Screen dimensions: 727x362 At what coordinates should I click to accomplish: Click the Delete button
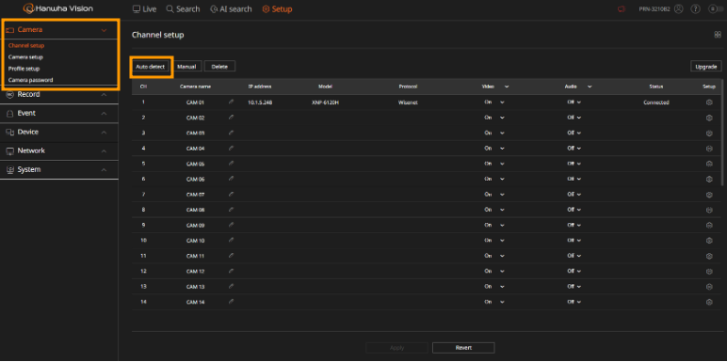pos(219,67)
